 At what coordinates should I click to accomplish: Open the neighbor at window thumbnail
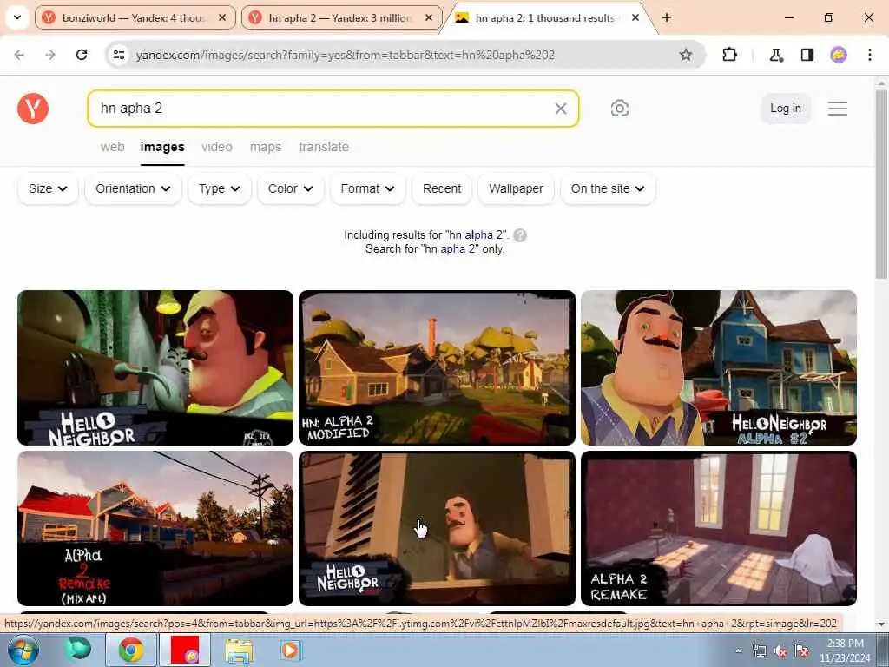tap(437, 529)
